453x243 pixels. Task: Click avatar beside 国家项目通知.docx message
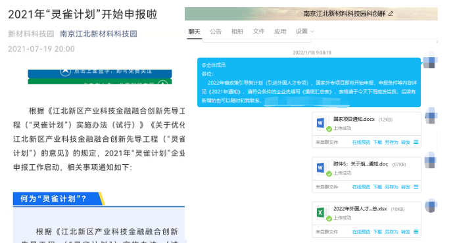(431, 116)
